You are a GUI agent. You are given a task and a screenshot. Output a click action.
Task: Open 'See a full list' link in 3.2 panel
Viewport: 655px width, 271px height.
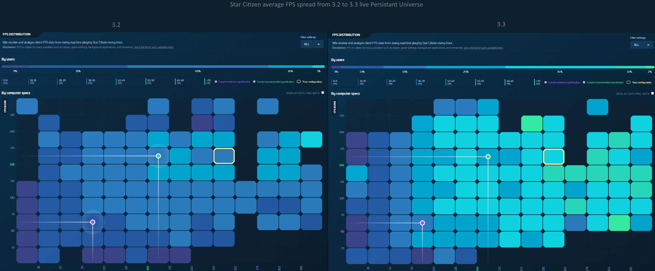pos(154,47)
